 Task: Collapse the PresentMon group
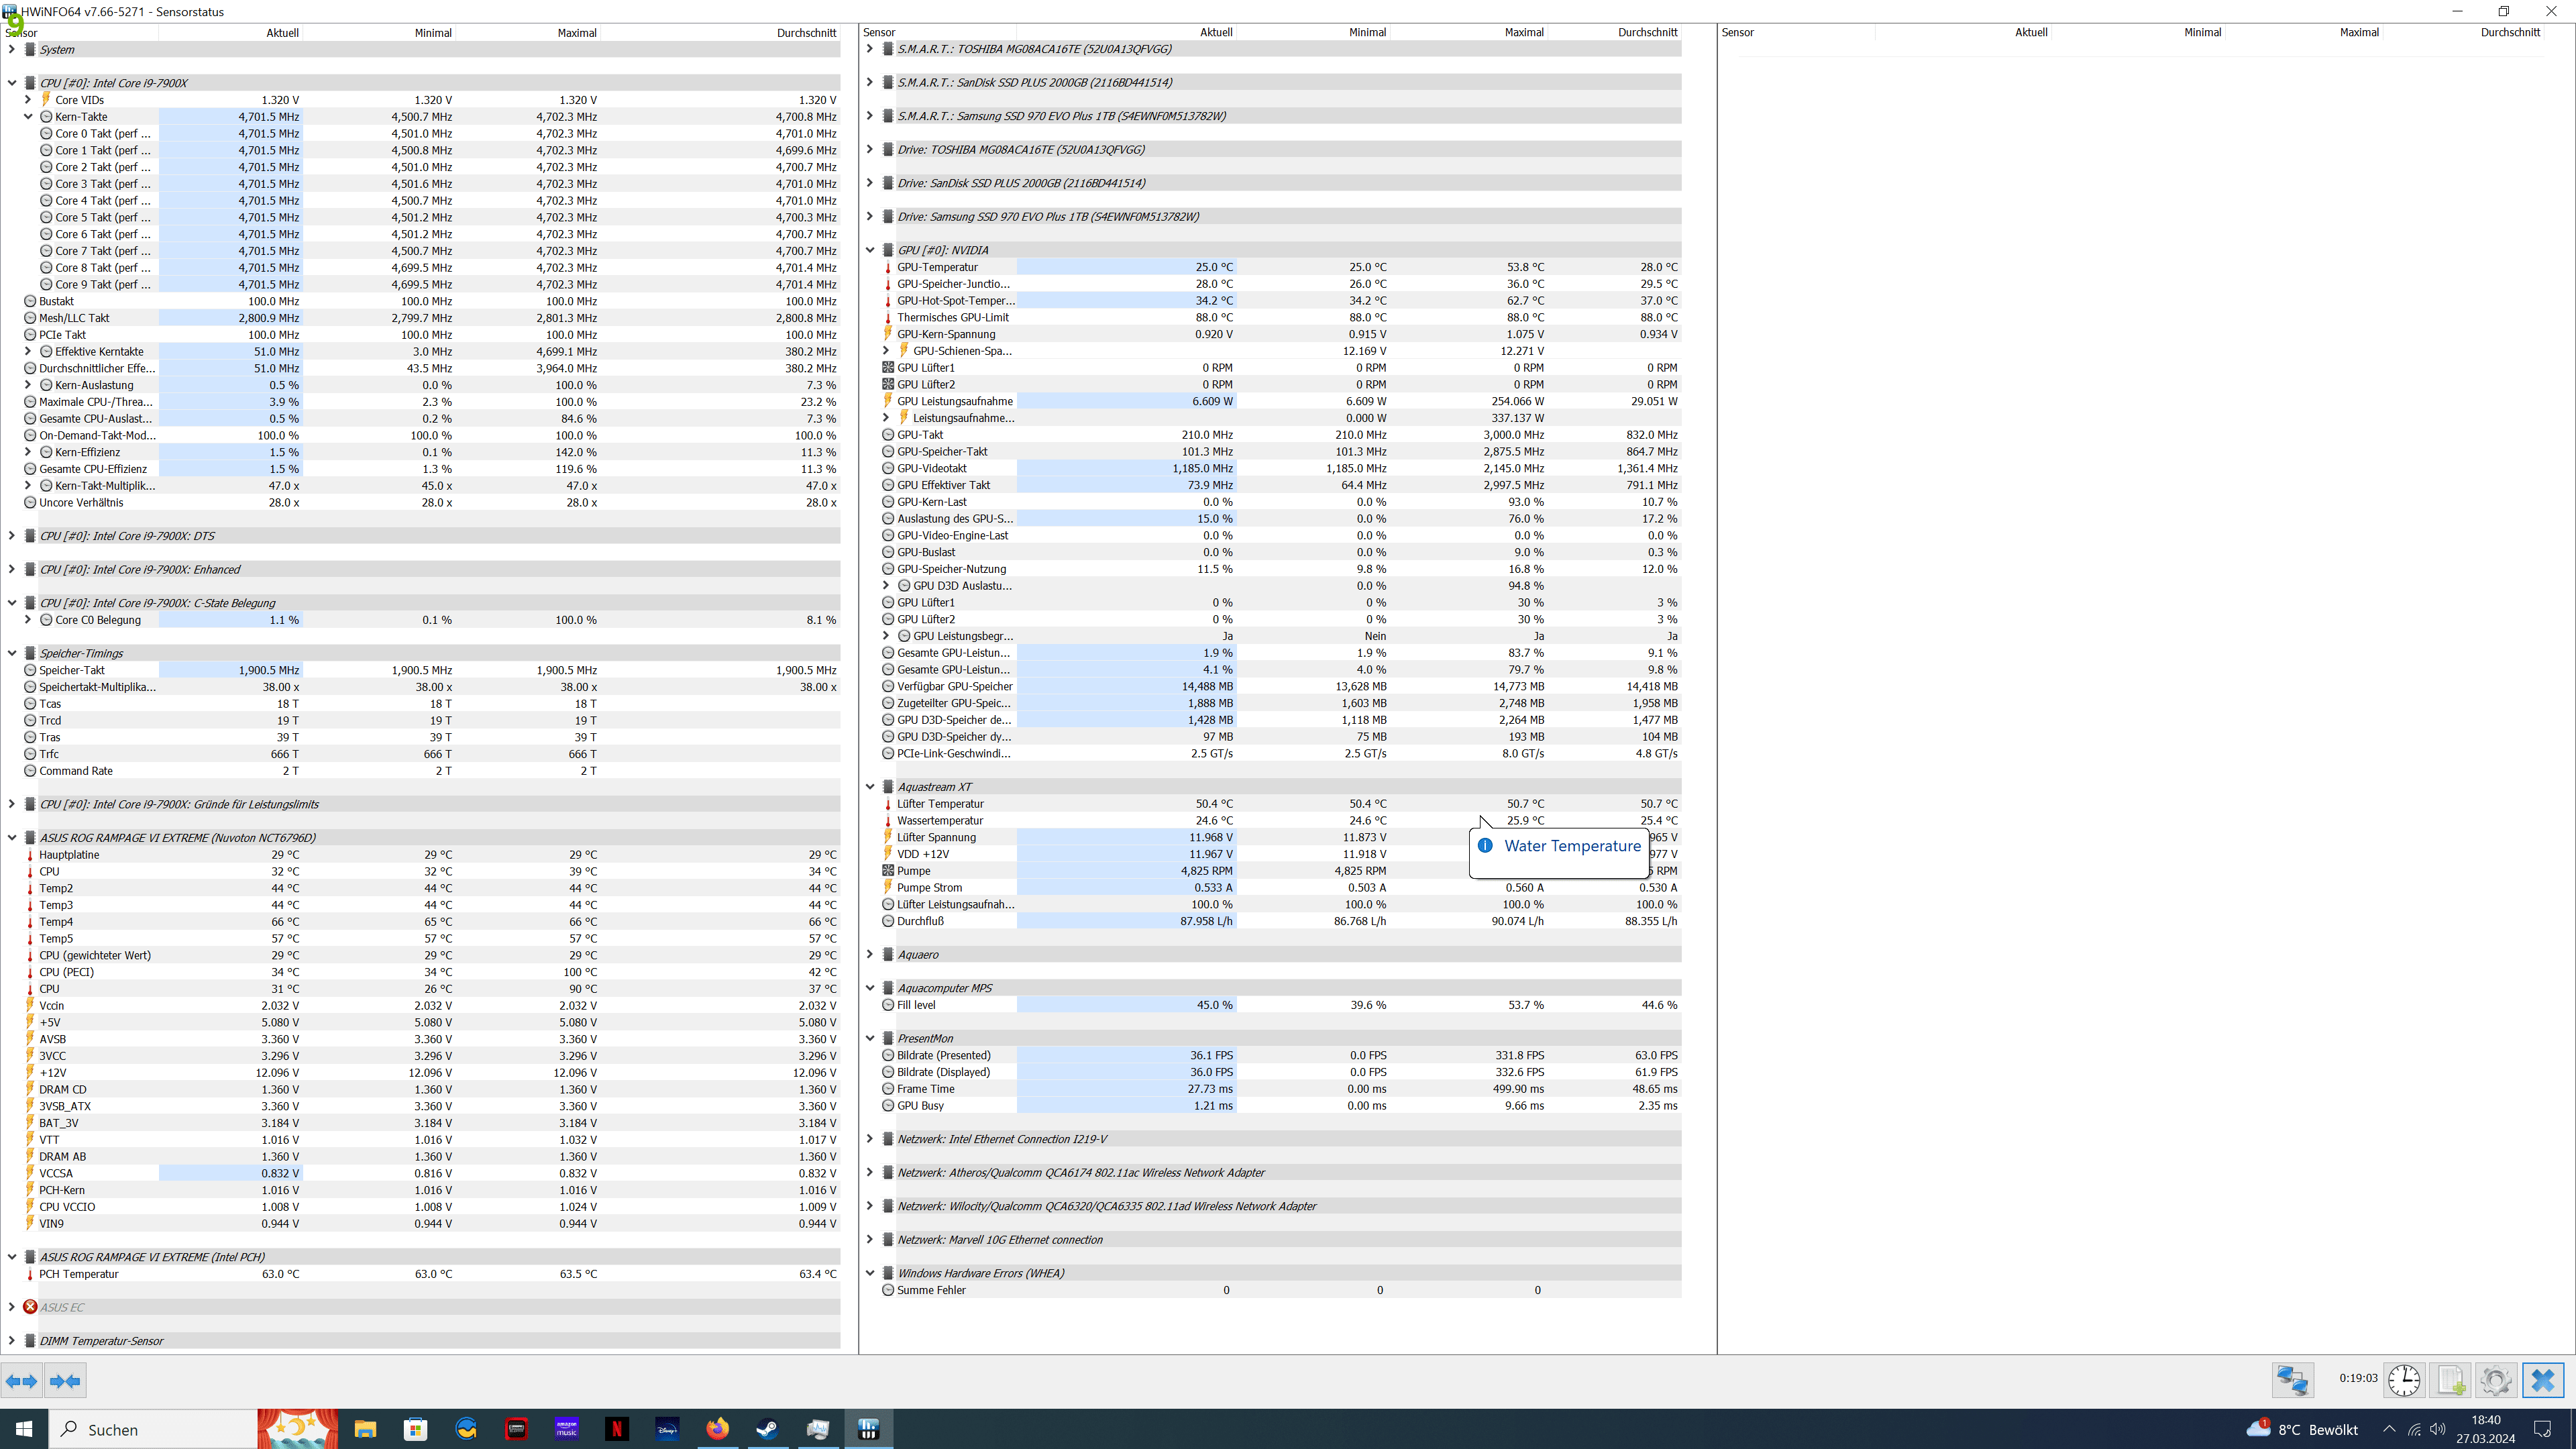coord(870,1038)
